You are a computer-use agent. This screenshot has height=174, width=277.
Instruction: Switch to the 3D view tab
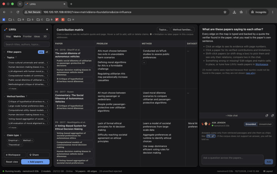(45, 36)
